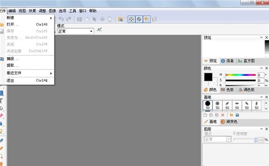Click the mobile phone toolbar icon
This screenshot has height=166, width=269.
tap(110, 19)
